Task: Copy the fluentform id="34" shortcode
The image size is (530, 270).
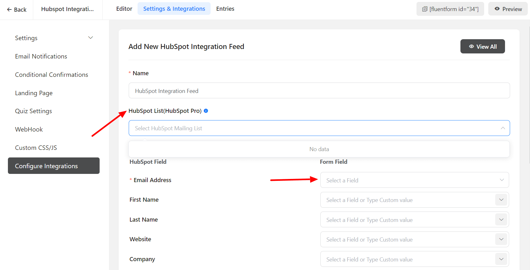Action: point(450,9)
